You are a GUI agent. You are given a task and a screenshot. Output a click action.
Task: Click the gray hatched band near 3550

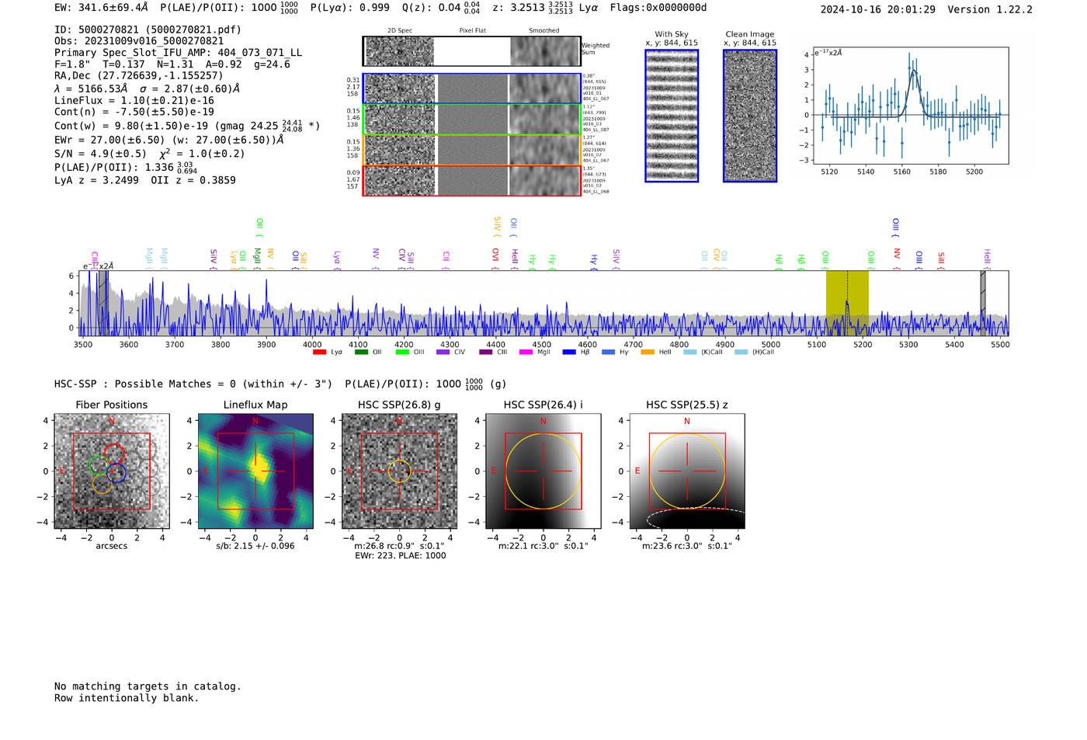(x=102, y=303)
